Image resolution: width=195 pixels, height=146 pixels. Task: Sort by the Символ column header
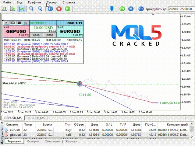point(12,124)
